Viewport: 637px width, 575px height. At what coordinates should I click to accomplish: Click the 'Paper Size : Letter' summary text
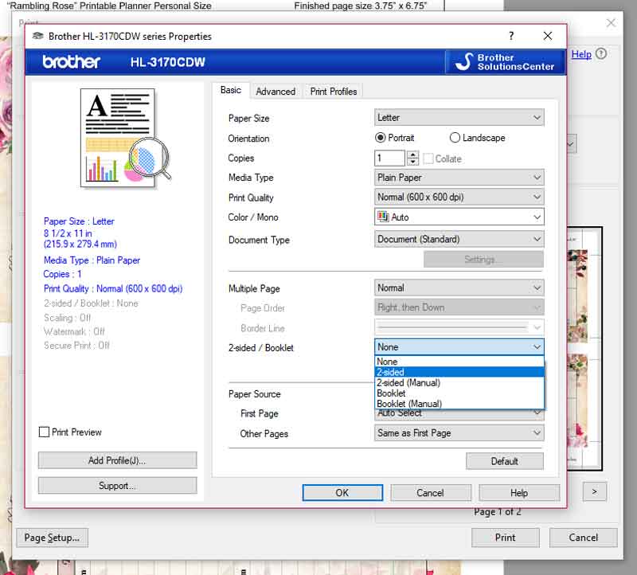pos(79,221)
